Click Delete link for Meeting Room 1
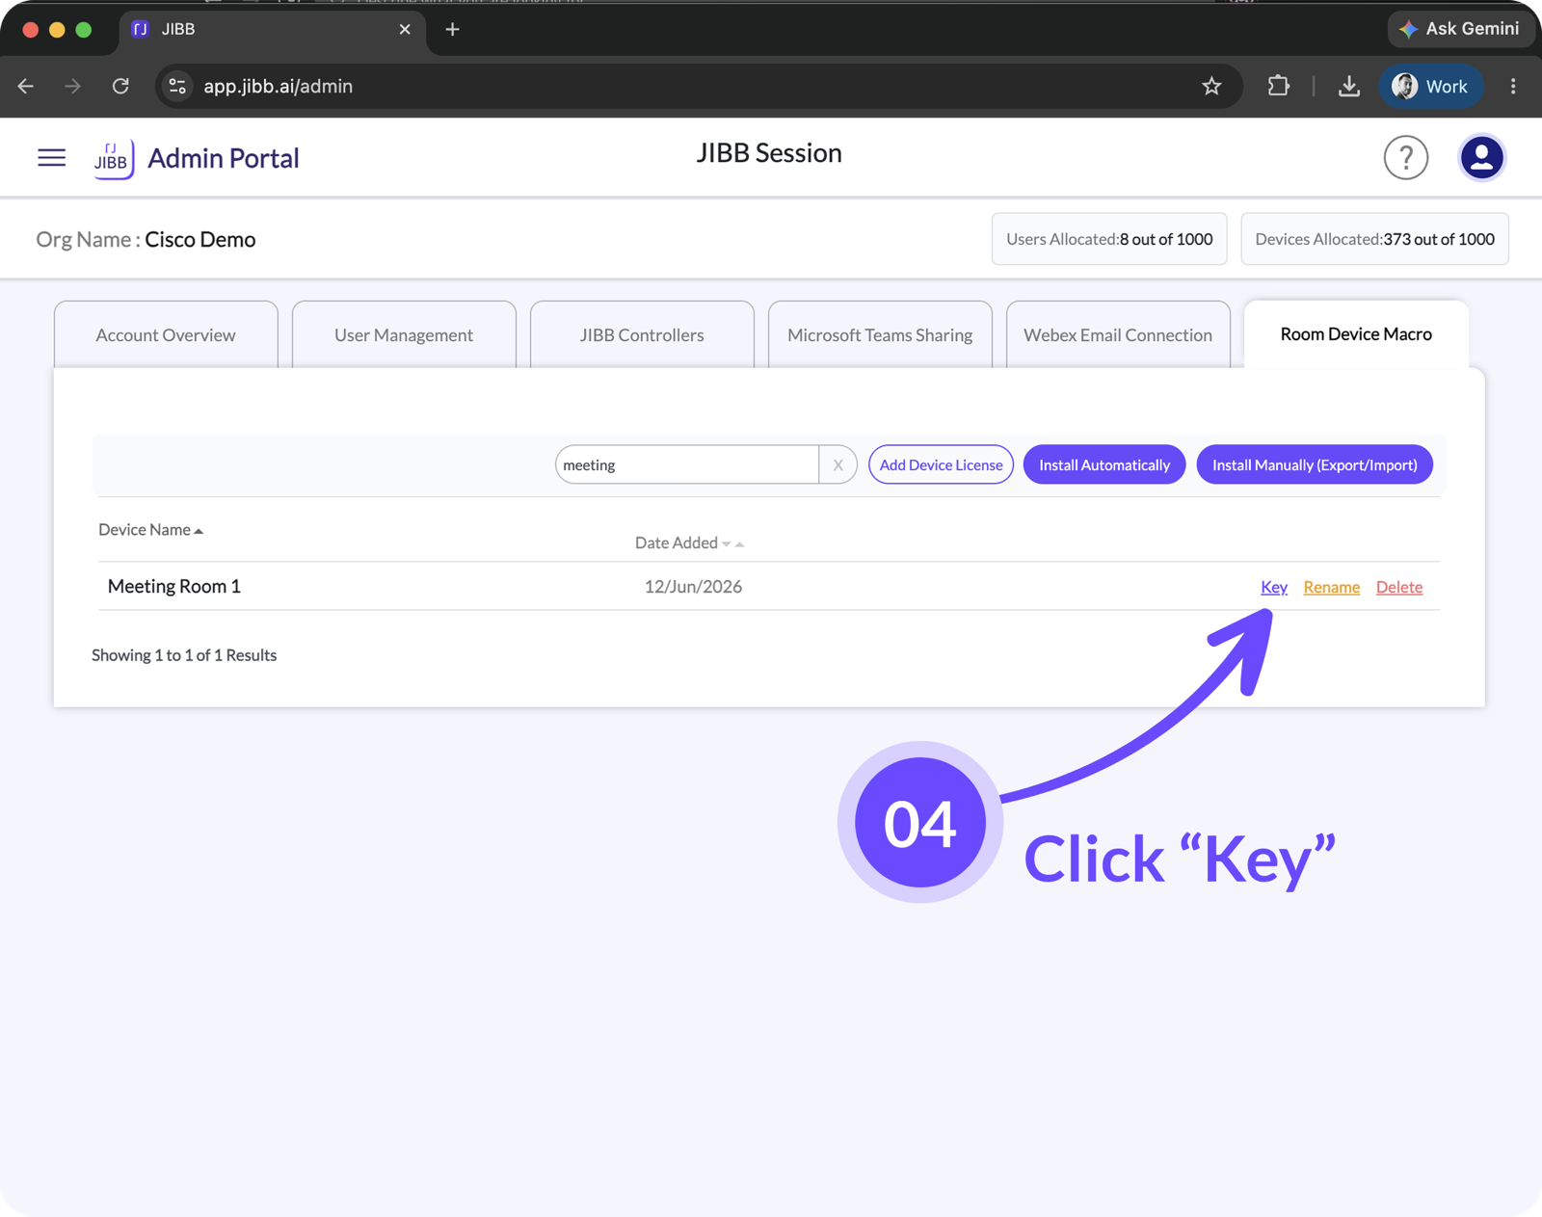The width and height of the screenshot is (1542, 1217). tap(1398, 587)
